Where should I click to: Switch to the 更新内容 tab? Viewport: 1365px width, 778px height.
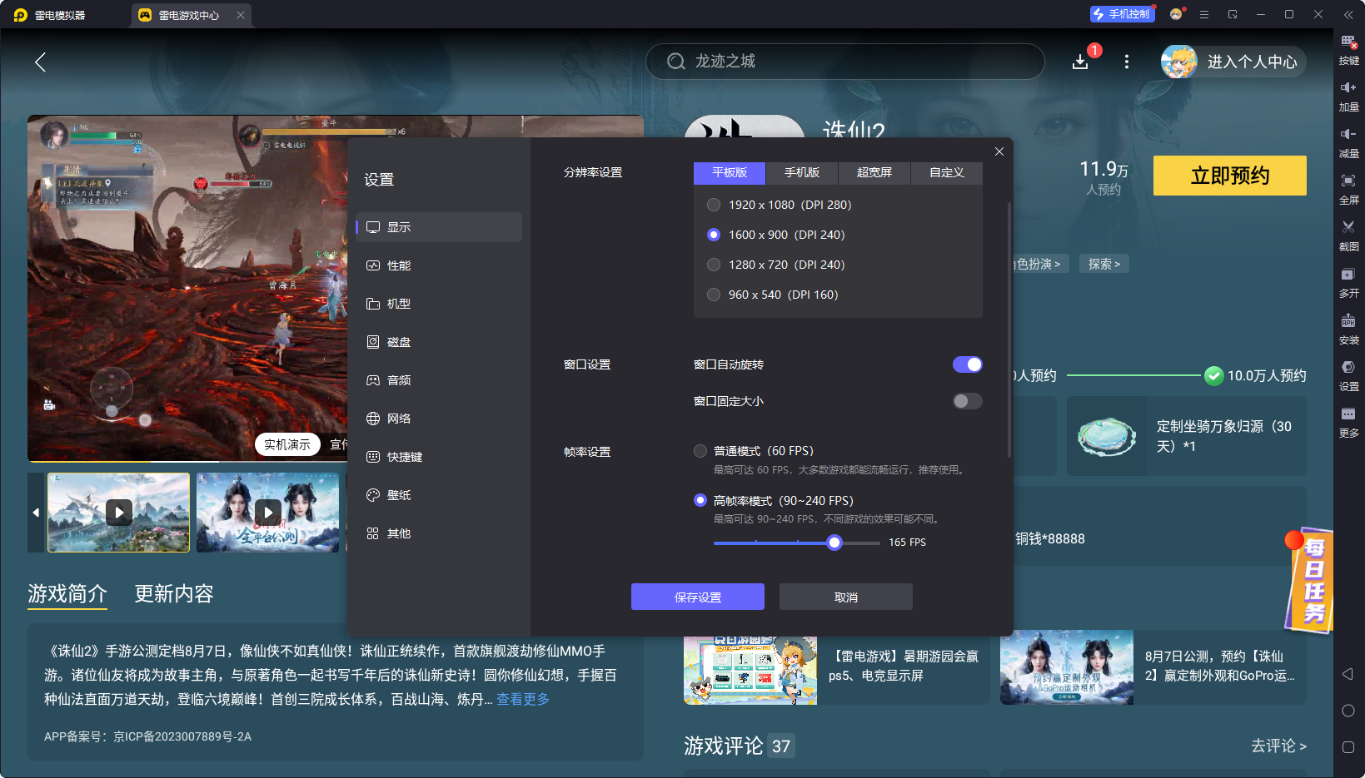173,593
